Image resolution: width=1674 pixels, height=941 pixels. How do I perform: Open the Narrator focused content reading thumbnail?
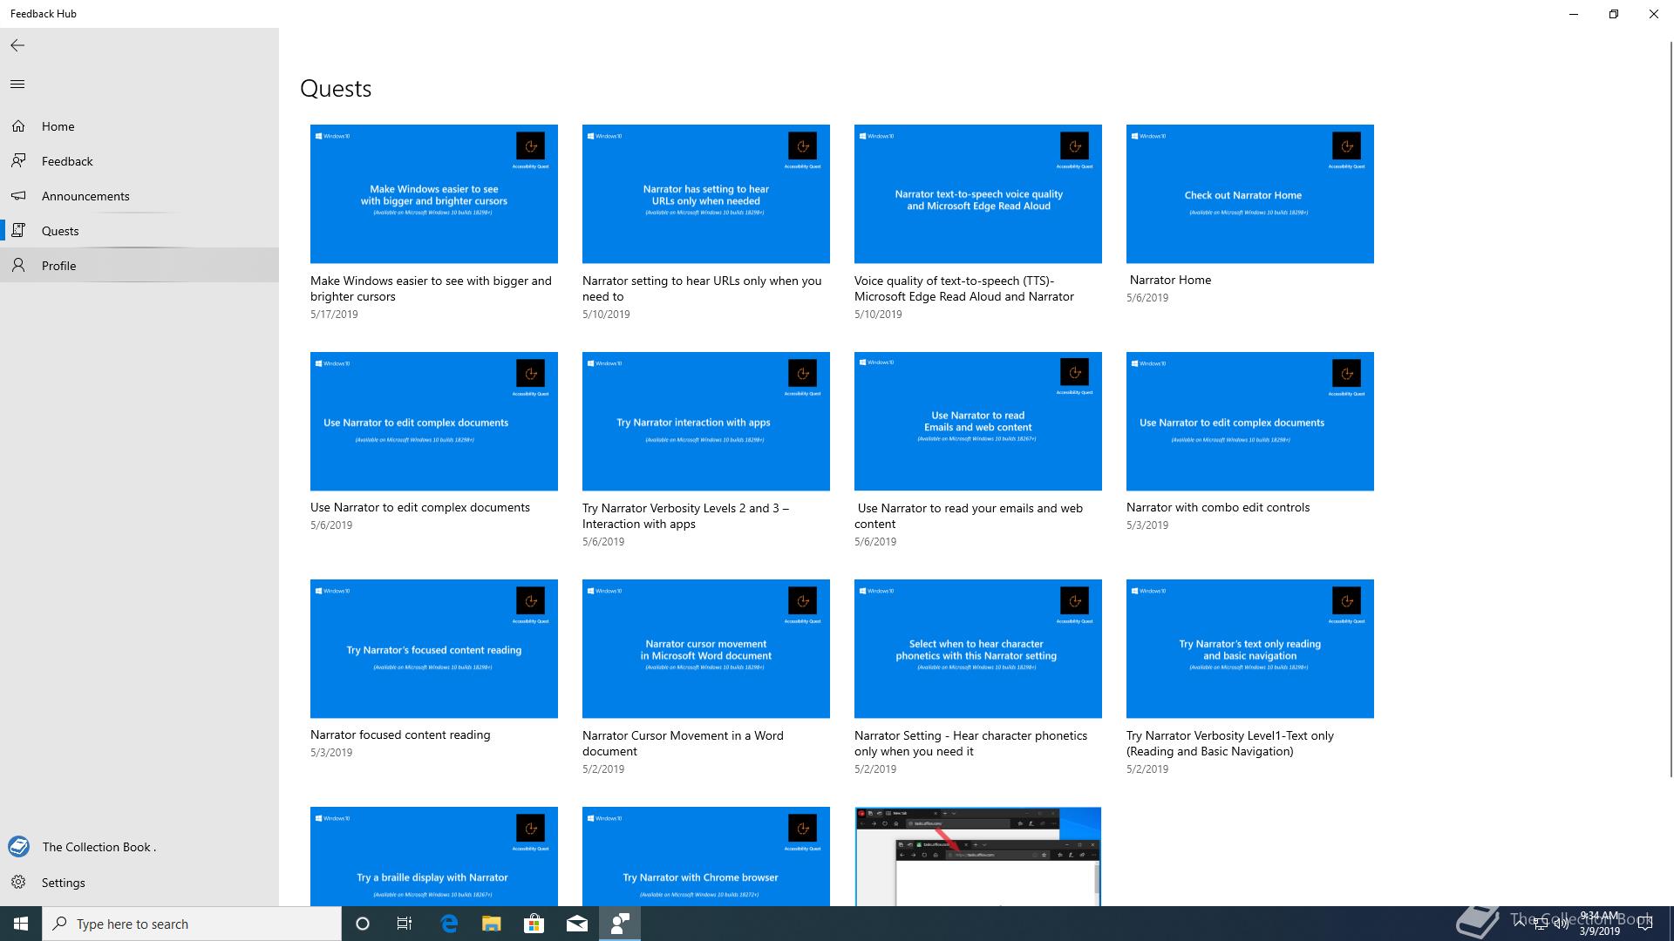point(434,648)
